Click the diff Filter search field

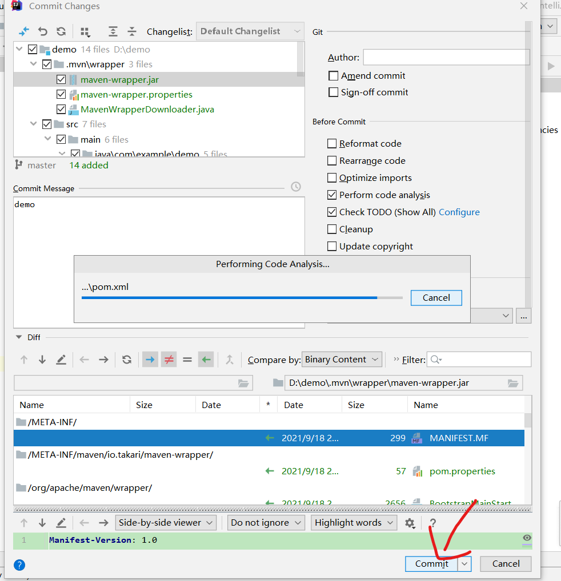pyautogui.click(x=479, y=360)
